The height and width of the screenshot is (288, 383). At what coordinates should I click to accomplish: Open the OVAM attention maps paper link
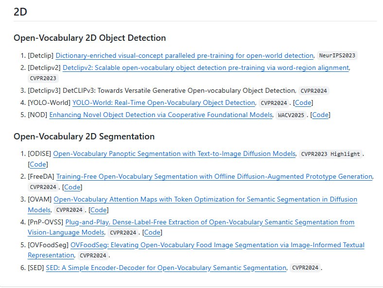(205, 200)
